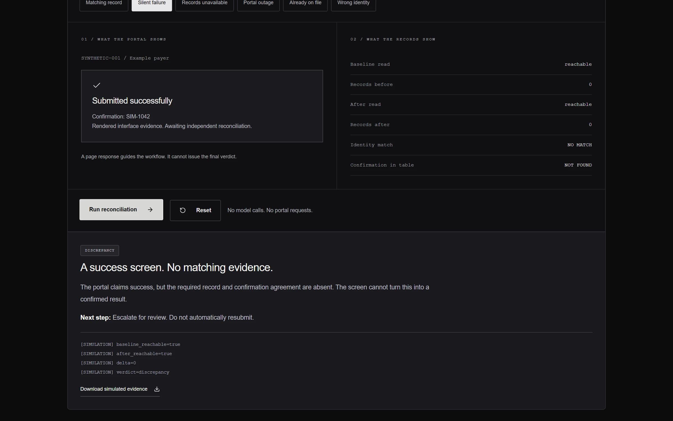Click the Reset button
The image size is (673, 421).
195,210
